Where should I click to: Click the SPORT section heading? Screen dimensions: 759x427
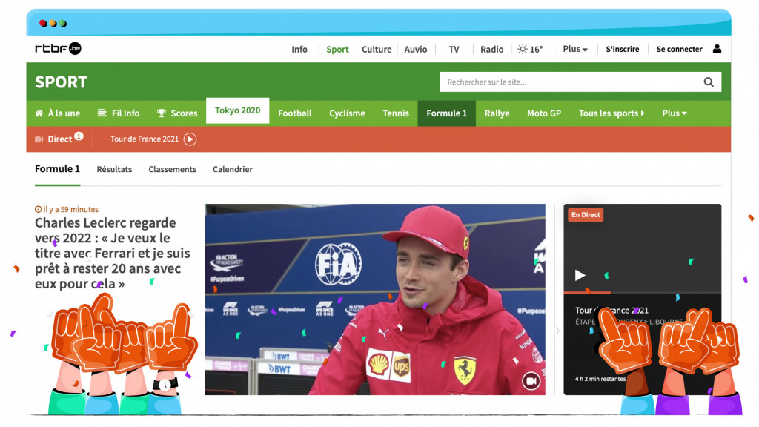point(61,82)
